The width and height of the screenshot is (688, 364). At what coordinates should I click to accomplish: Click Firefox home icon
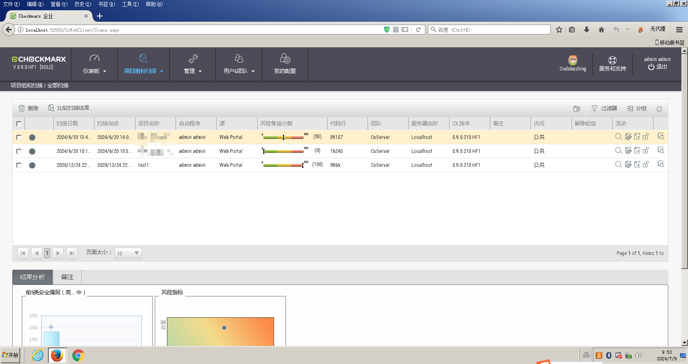coord(601,30)
